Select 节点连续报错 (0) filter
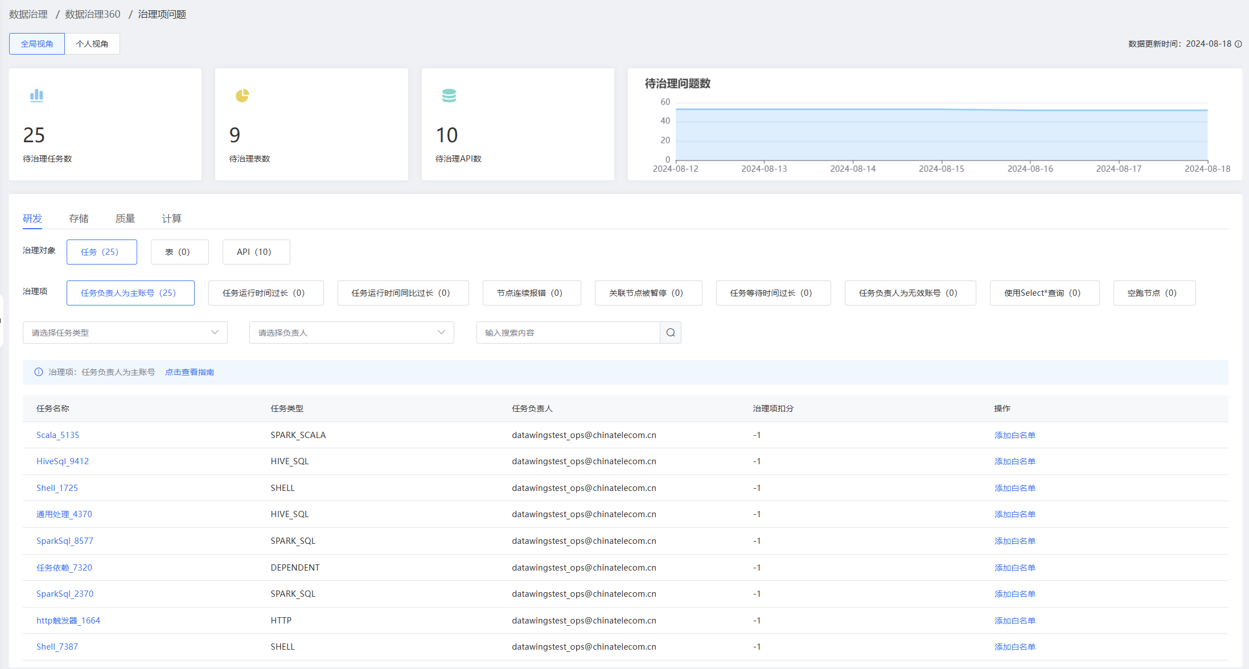The height and width of the screenshot is (669, 1249). 532,293
